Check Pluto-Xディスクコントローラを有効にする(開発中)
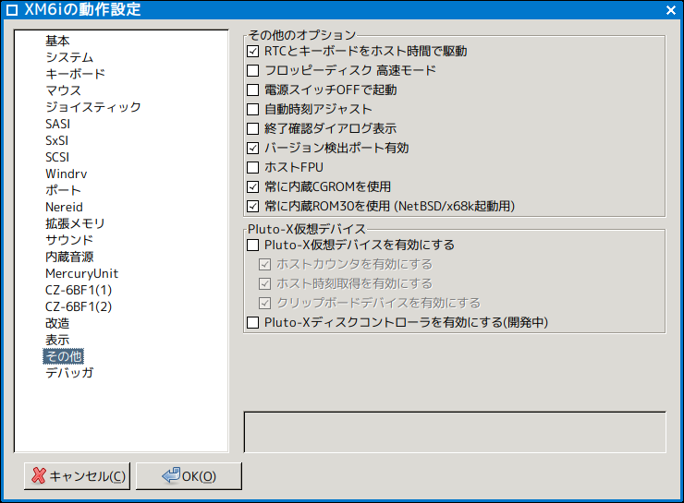The width and height of the screenshot is (684, 503). tap(253, 323)
